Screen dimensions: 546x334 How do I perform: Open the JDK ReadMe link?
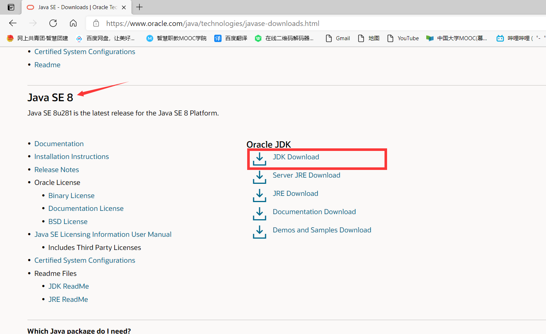coord(69,286)
